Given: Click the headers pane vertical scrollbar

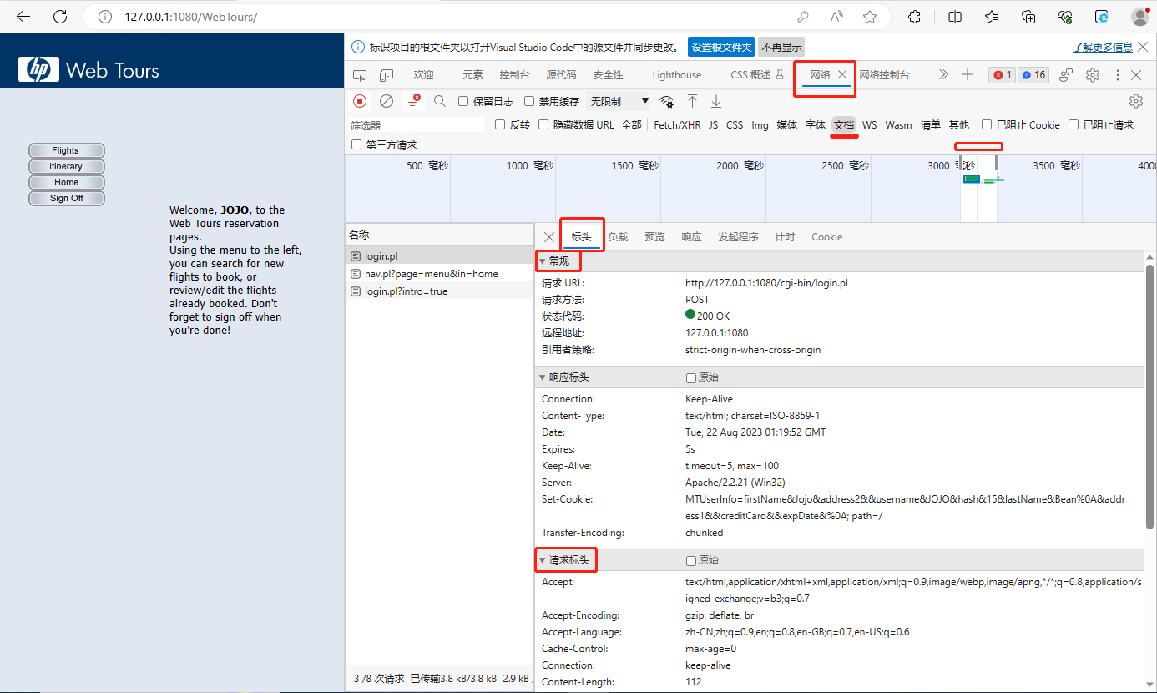Looking at the screenshot, I should (1149, 397).
